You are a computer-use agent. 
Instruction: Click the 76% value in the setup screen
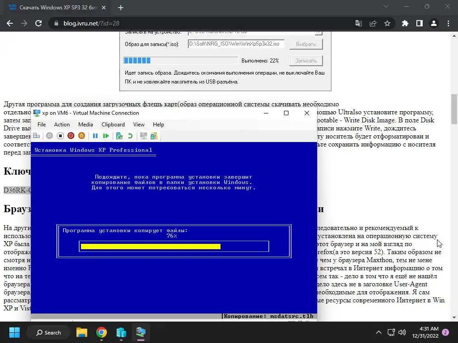click(172, 236)
